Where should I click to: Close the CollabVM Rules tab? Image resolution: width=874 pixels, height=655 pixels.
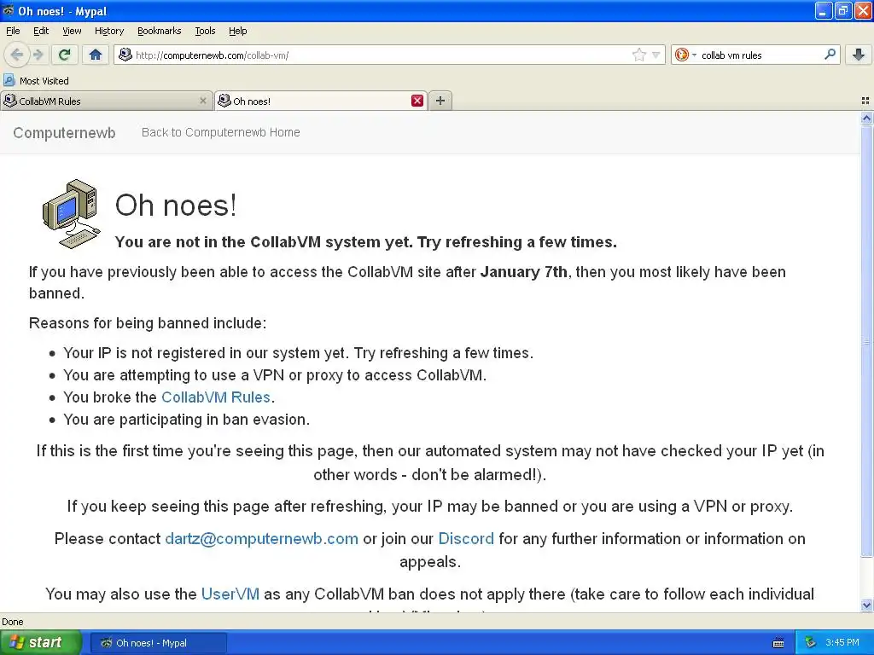tap(203, 101)
